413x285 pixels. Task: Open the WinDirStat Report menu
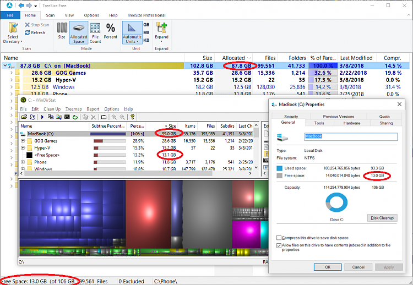pyautogui.click(x=93, y=109)
